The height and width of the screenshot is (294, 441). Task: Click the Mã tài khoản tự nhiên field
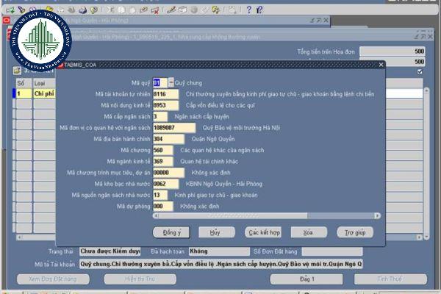click(163, 94)
